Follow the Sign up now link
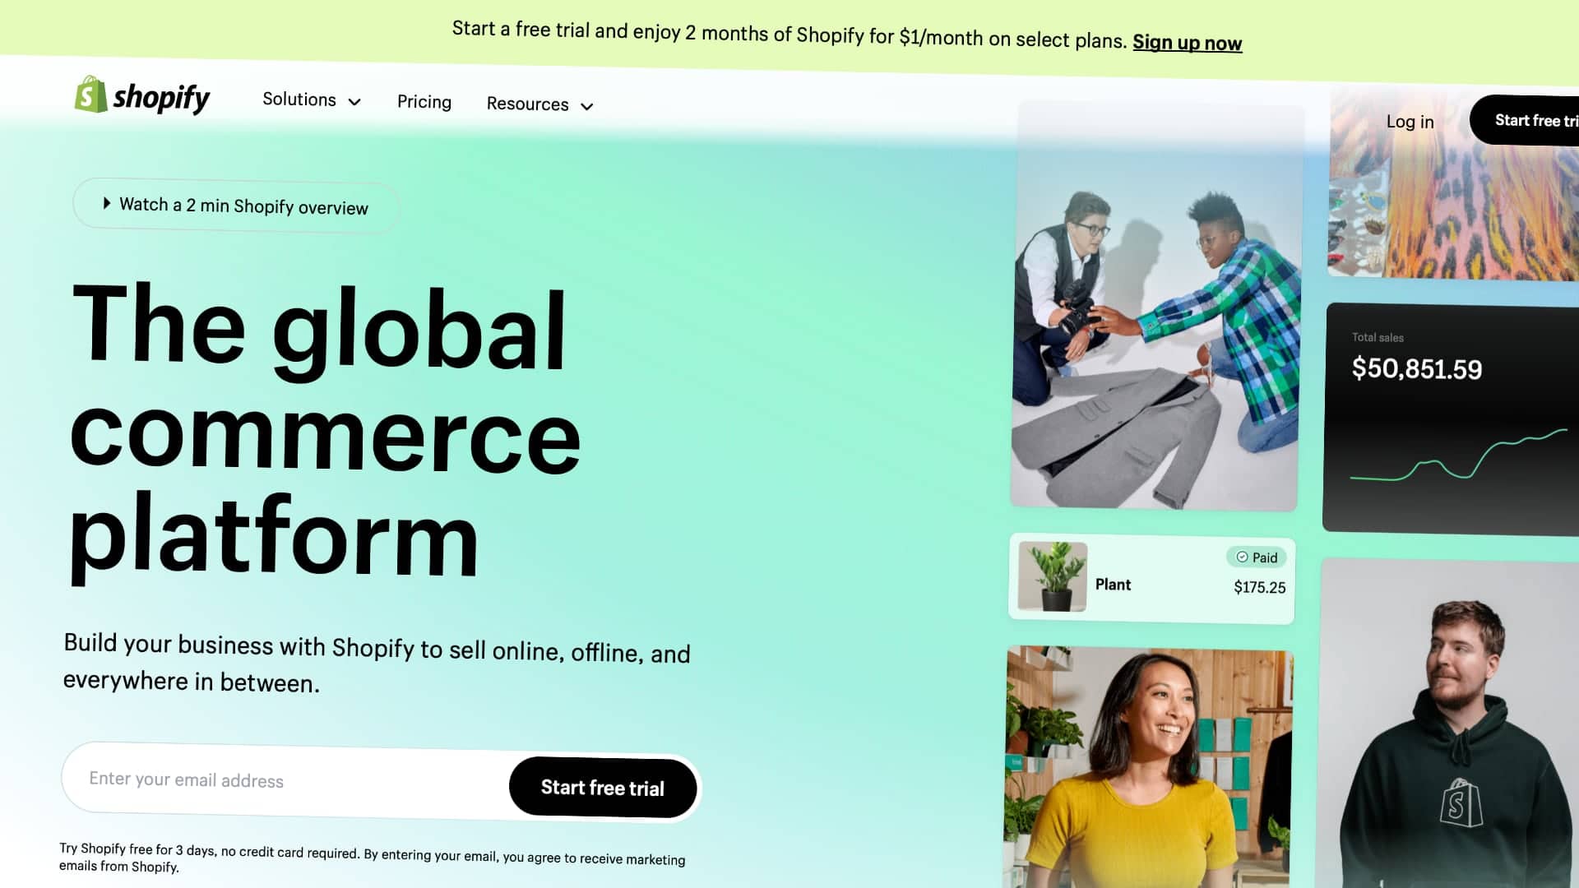The height and width of the screenshot is (888, 1579). (x=1187, y=43)
